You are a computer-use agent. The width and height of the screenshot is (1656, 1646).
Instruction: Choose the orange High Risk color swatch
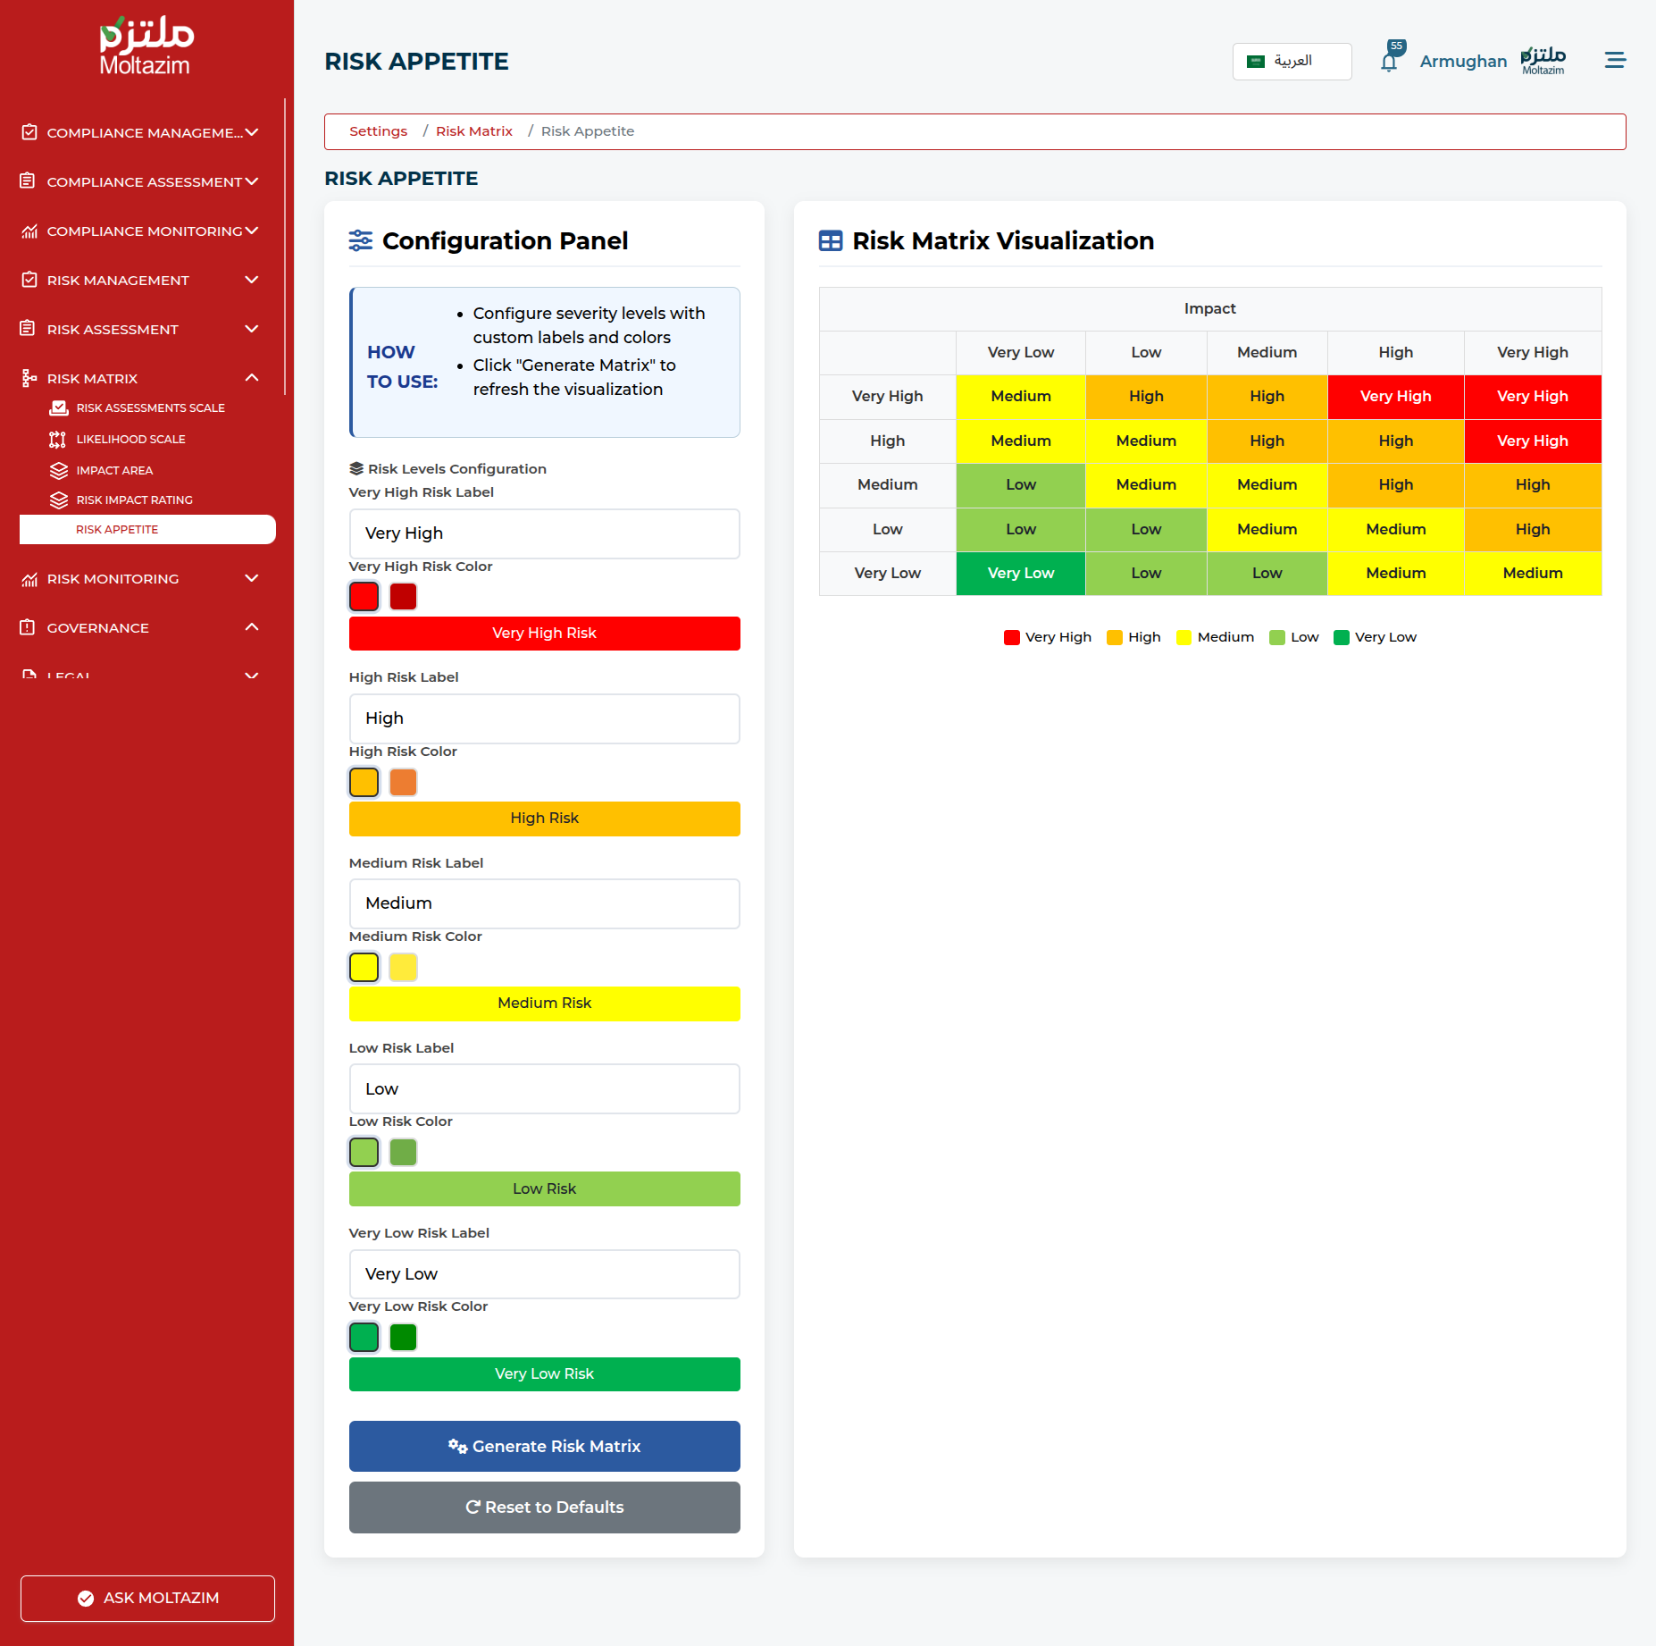click(x=403, y=783)
